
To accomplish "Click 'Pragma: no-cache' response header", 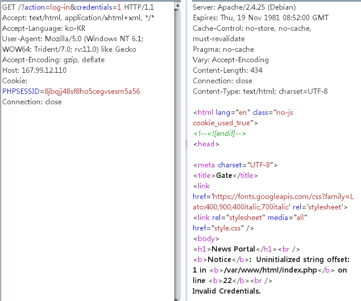I will 223,50.
